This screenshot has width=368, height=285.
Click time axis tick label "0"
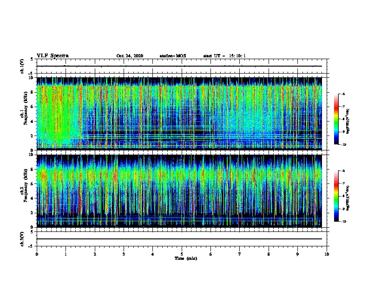37,254
